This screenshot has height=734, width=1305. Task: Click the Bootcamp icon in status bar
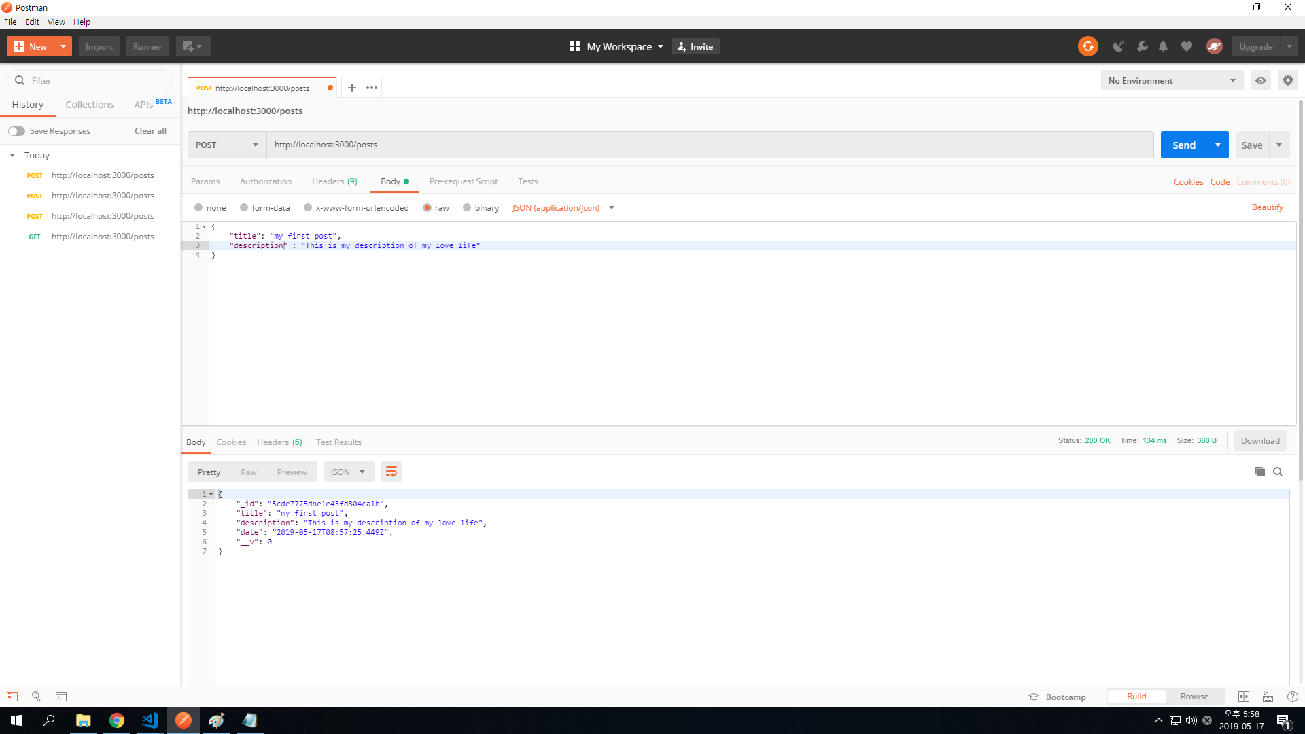point(1034,697)
